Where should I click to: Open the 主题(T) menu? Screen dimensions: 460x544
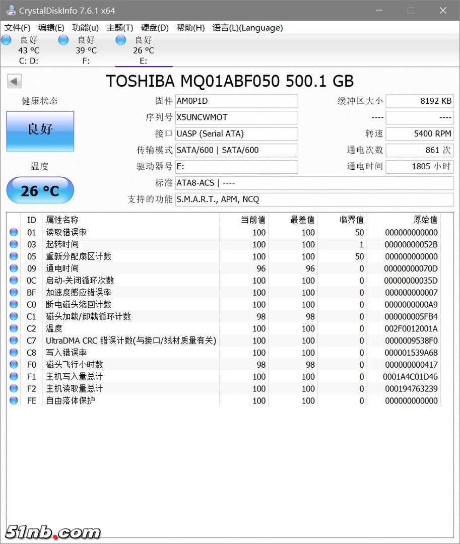119,28
